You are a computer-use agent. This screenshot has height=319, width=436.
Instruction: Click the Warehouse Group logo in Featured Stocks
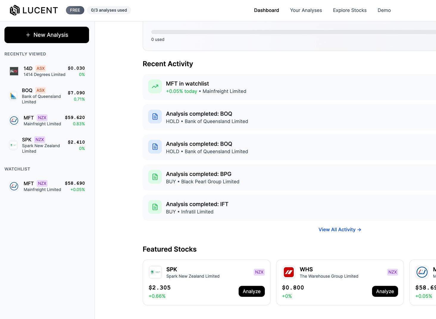[x=288, y=272]
